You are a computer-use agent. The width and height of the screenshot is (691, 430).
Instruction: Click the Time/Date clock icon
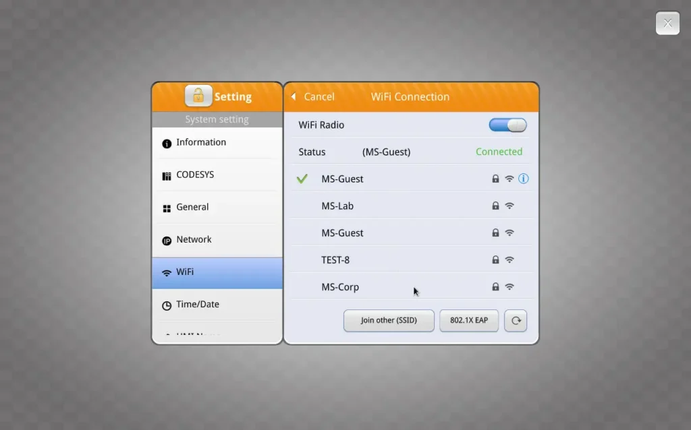pos(166,304)
